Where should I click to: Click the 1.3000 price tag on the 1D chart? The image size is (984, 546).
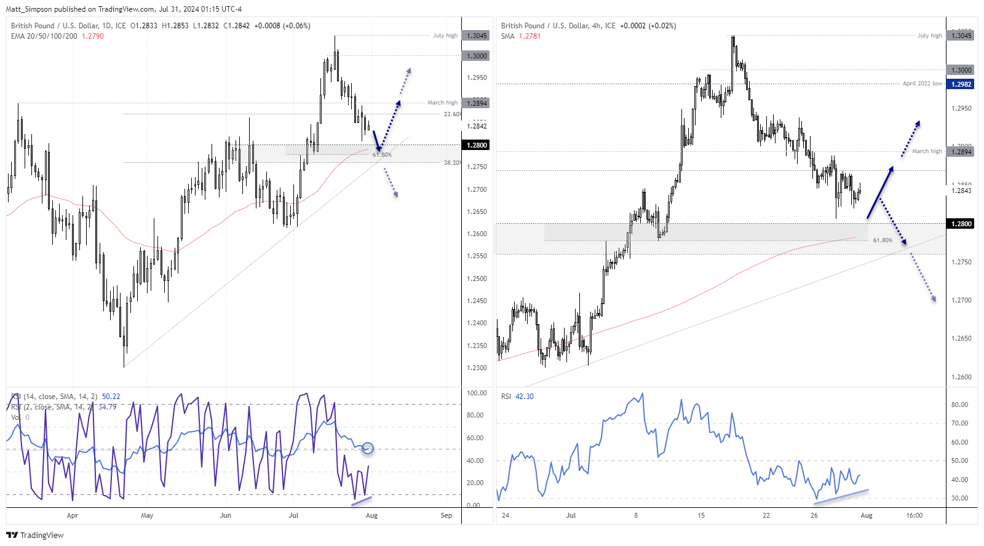click(477, 56)
